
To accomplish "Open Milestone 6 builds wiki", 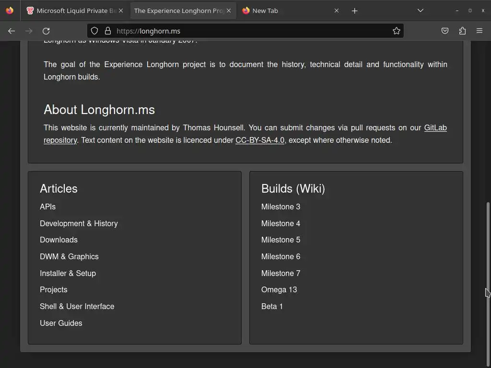I will [281, 257].
